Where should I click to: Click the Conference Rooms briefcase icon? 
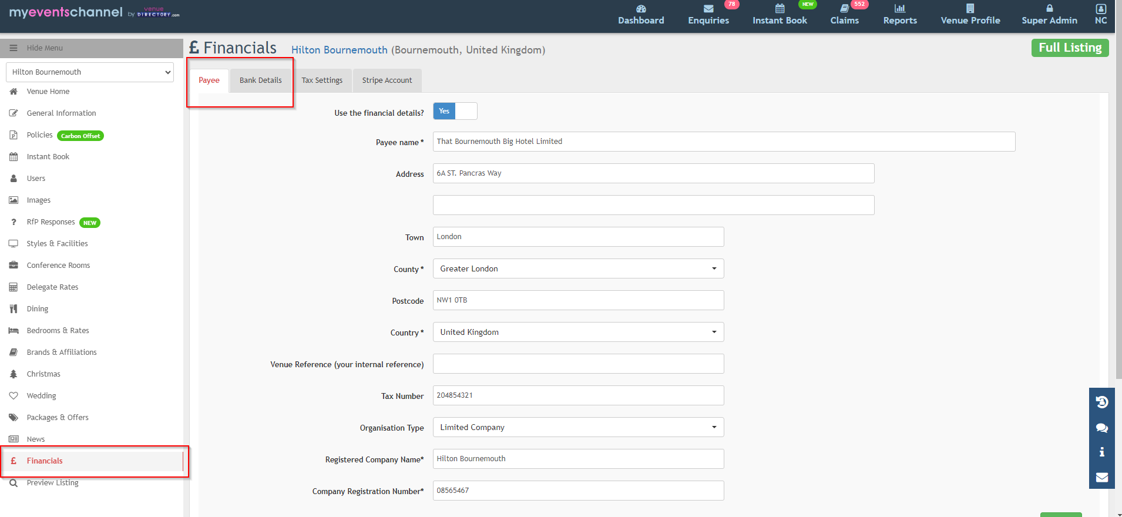click(x=14, y=266)
